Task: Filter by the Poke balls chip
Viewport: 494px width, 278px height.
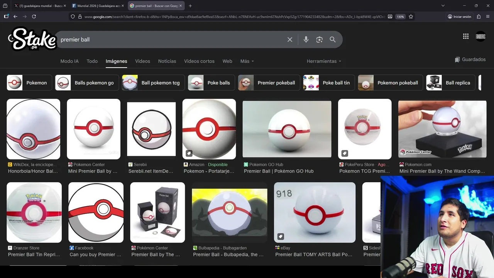Action: [x=211, y=83]
